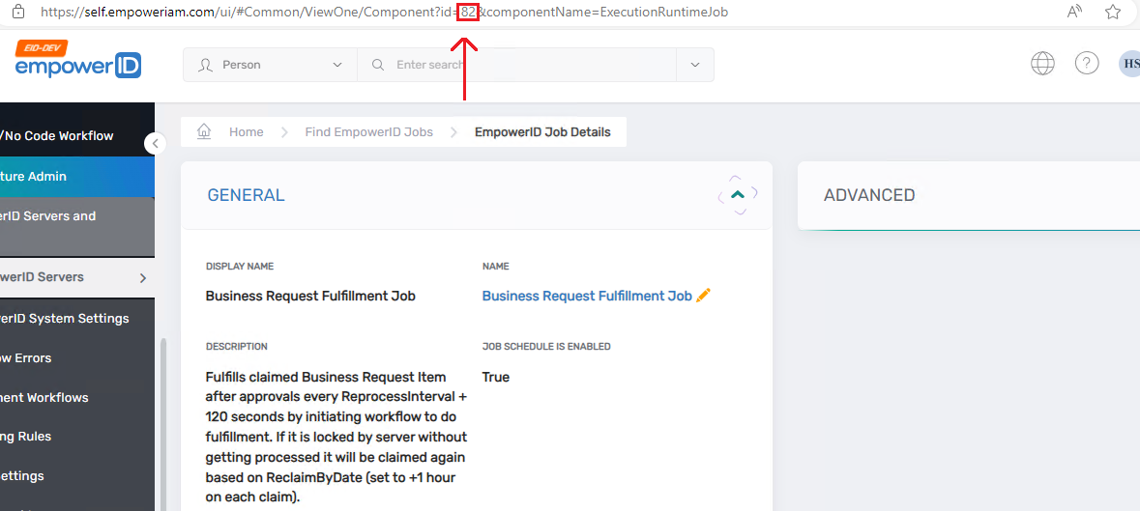Screen dimensions: 1140x511
Task: Select ow Errors sidebar item
Action: 77,357
